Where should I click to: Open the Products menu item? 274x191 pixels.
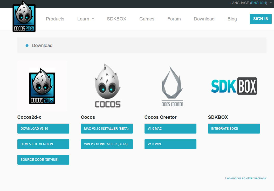(x=55, y=19)
